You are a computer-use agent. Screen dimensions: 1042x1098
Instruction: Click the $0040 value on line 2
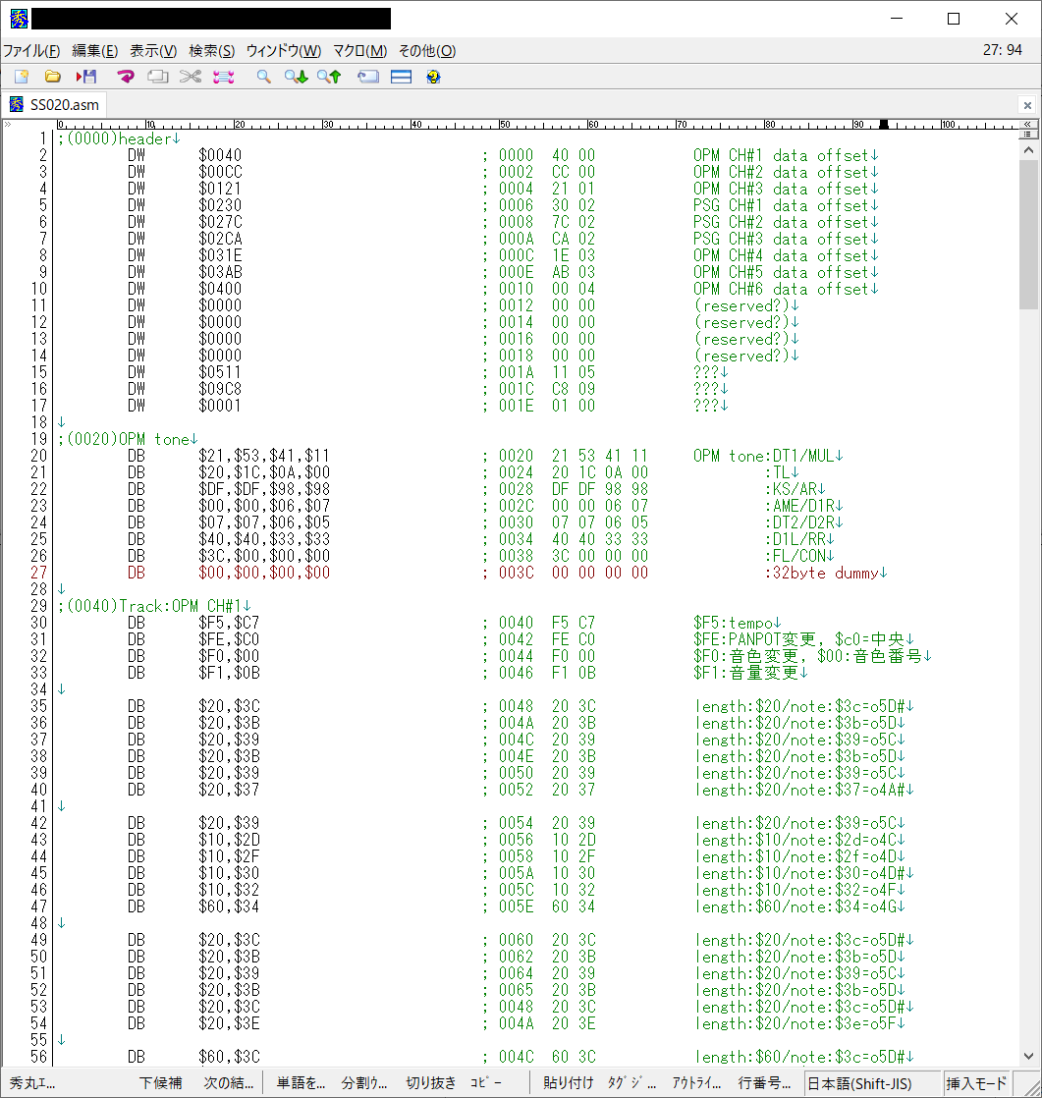pos(220,155)
